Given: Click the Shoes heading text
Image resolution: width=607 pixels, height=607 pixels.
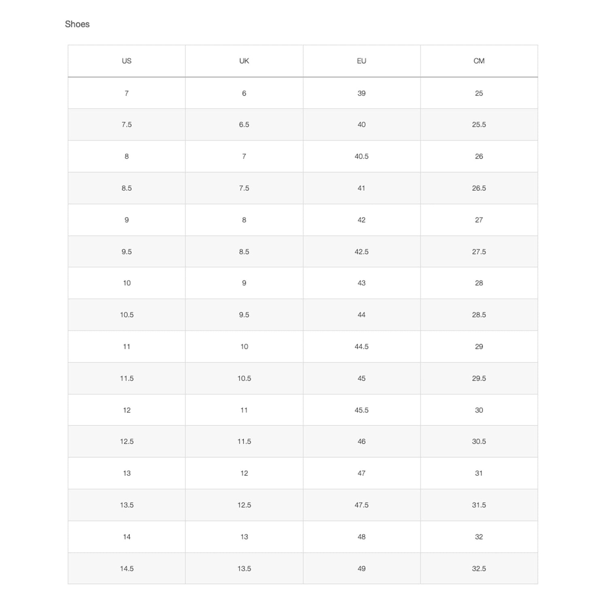Looking at the screenshot, I should coord(77,24).
